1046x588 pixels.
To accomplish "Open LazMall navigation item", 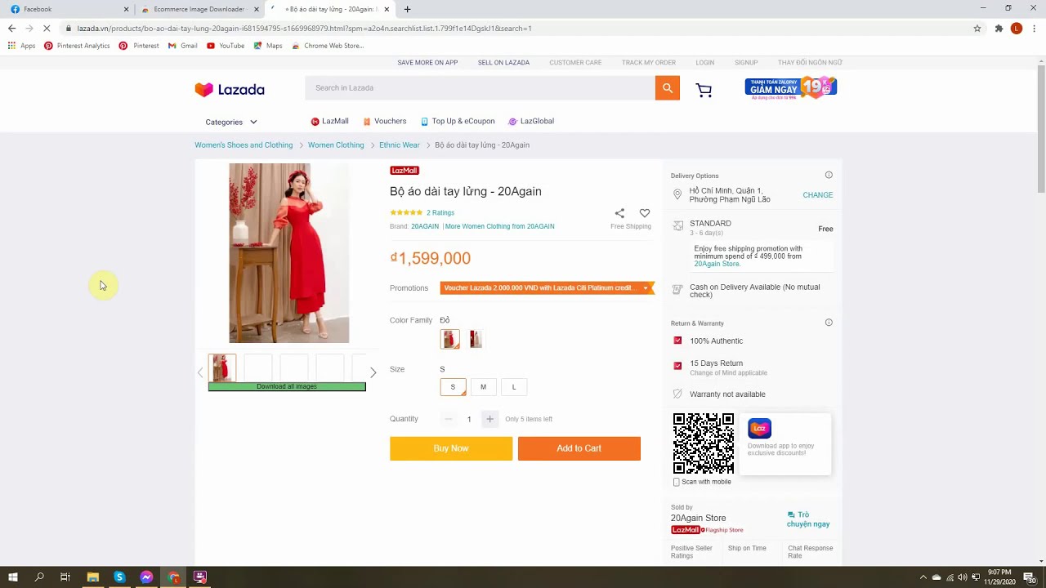I will coord(329,121).
